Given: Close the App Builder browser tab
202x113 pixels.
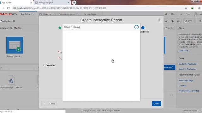Looking at the screenshot, I should click(x=31, y=3).
